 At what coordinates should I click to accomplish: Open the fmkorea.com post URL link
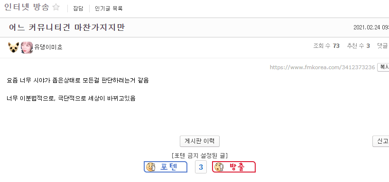(322, 67)
